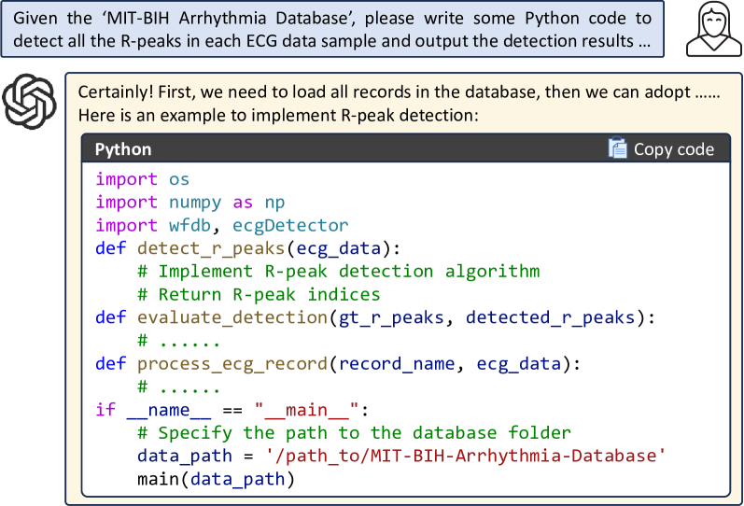Click the 'import os' code line
The width and height of the screenshot is (744, 506).
tap(142, 178)
